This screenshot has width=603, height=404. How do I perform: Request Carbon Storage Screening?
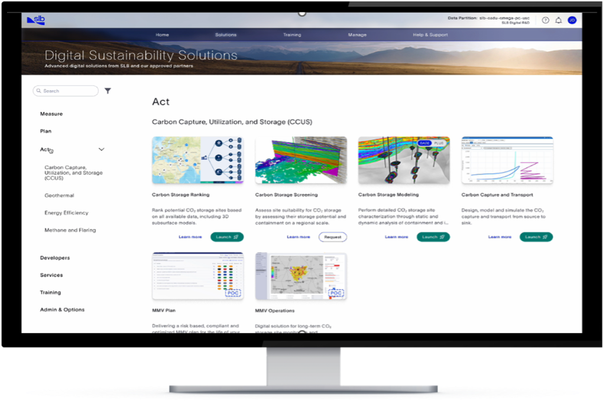point(333,237)
